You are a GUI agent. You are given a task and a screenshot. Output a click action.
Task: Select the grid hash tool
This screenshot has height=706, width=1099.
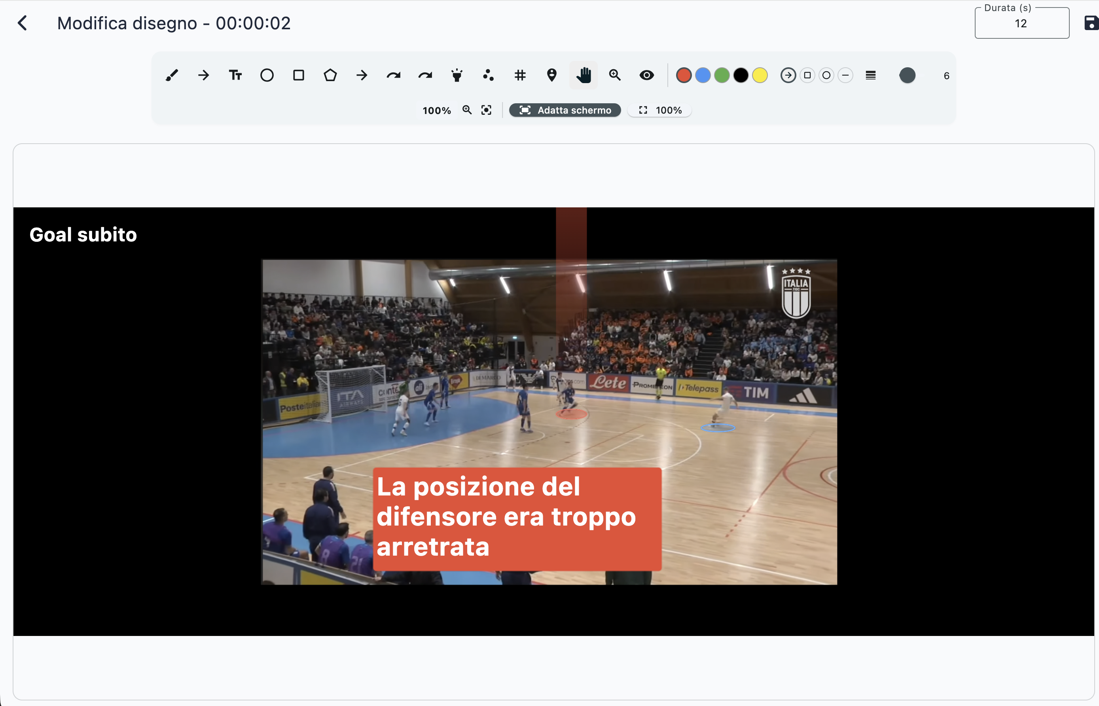click(x=520, y=75)
